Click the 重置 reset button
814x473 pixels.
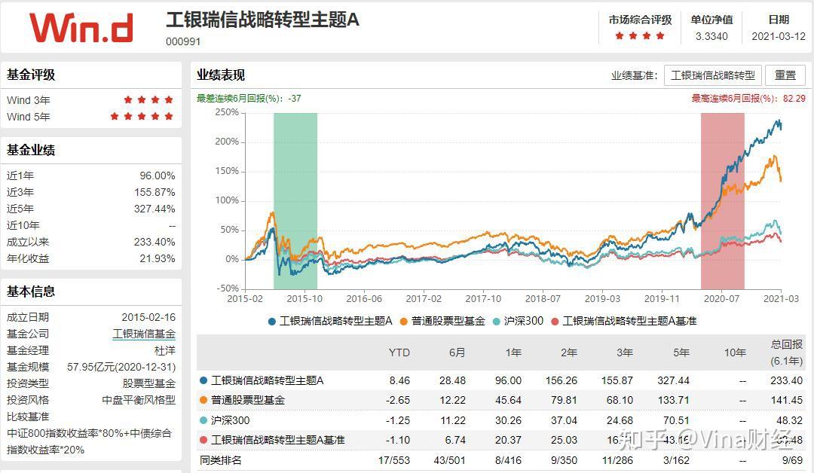click(785, 76)
